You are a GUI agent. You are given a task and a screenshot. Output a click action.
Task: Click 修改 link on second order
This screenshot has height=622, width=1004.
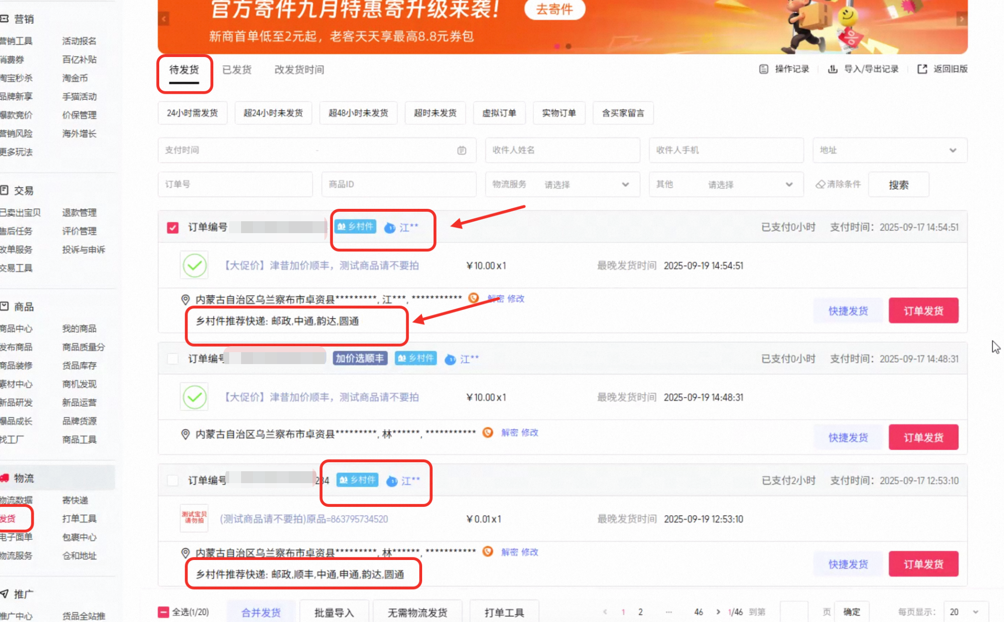pos(530,433)
